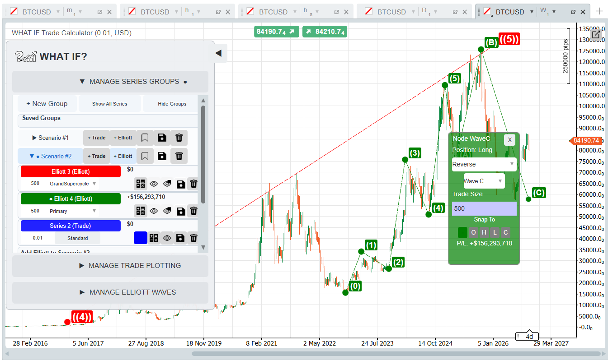Toggle visibility of the Series 2 trade
This screenshot has width=608, height=360.
(x=167, y=238)
